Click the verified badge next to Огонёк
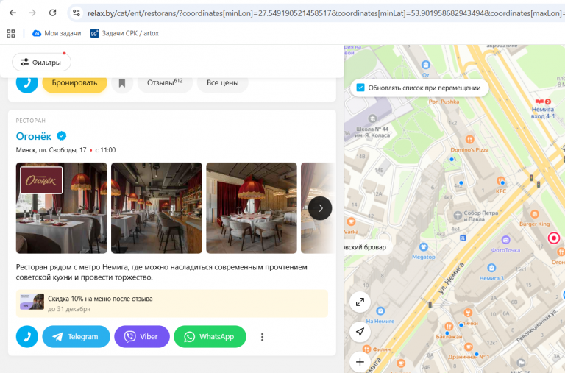Viewport: 565px width, 373px height. (62, 136)
